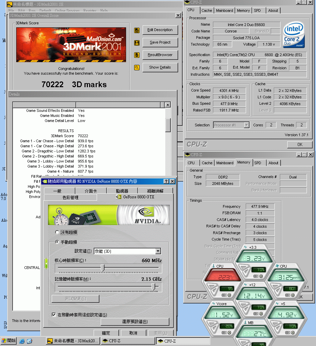This screenshot has height=346, width=316.
Task: Open the 介面卡 tab in the NVIDIA properties dialog
Action: click(91, 191)
